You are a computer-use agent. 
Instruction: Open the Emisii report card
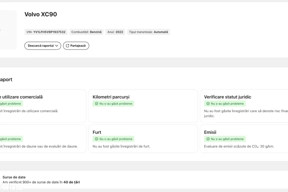click(x=244, y=139)
